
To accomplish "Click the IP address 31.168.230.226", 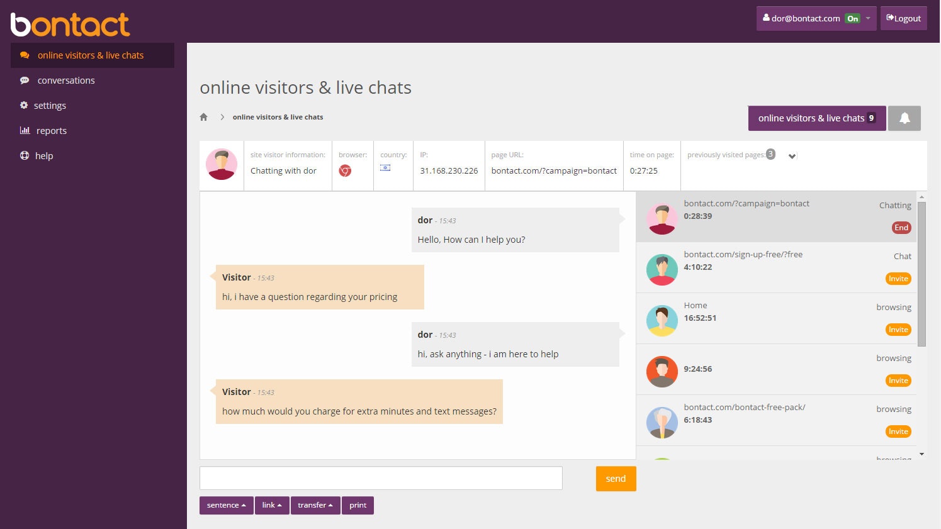I will 449,170.
